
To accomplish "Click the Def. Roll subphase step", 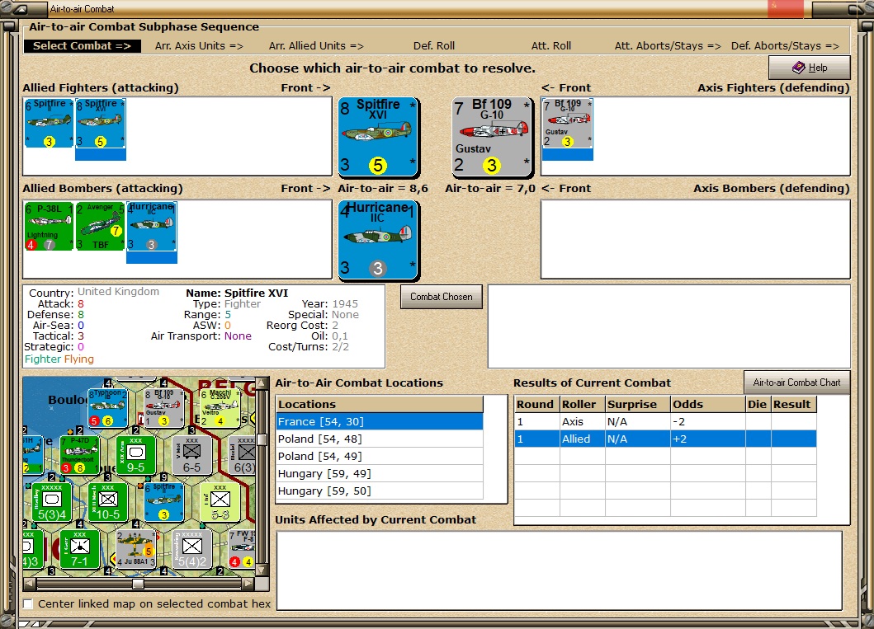I will coord(433,46).
